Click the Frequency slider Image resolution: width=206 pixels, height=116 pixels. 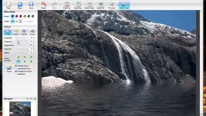(22, 42)
